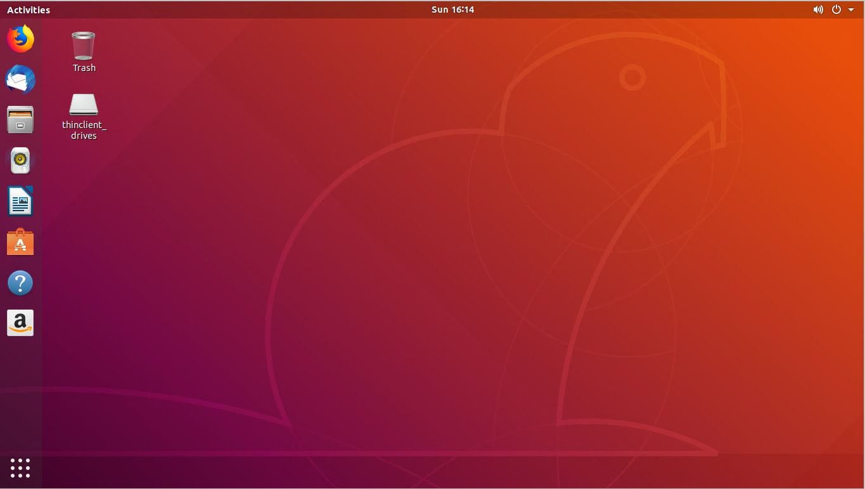Image resolution: width=865 pixels, height=489 pixels.
Task: Open Ubuntu Software center
Action: pyautogui.click(x=20, y=242)
